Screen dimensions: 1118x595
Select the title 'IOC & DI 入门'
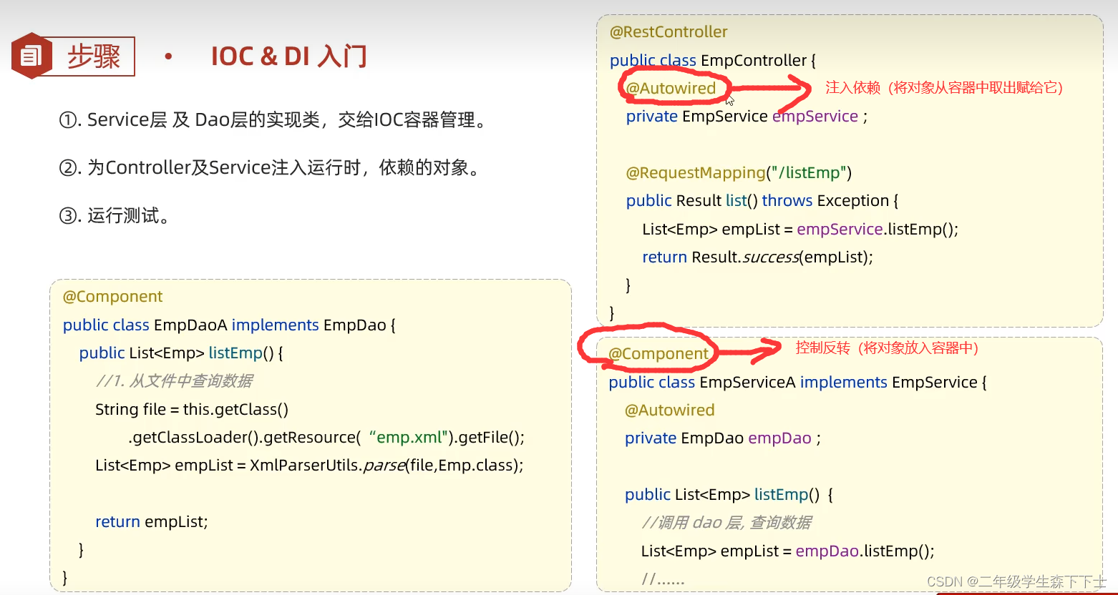[x=289, y=56]
